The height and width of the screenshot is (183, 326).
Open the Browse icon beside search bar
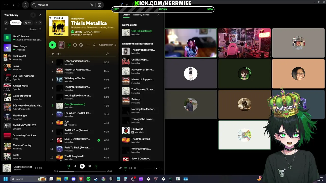pos(100,5)
